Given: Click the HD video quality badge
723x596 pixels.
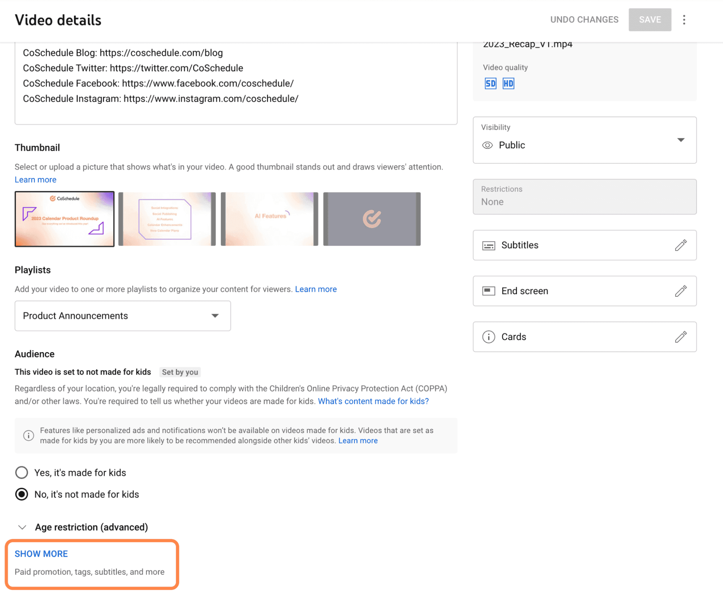Looking at the screenshot, I should point(508,83).
